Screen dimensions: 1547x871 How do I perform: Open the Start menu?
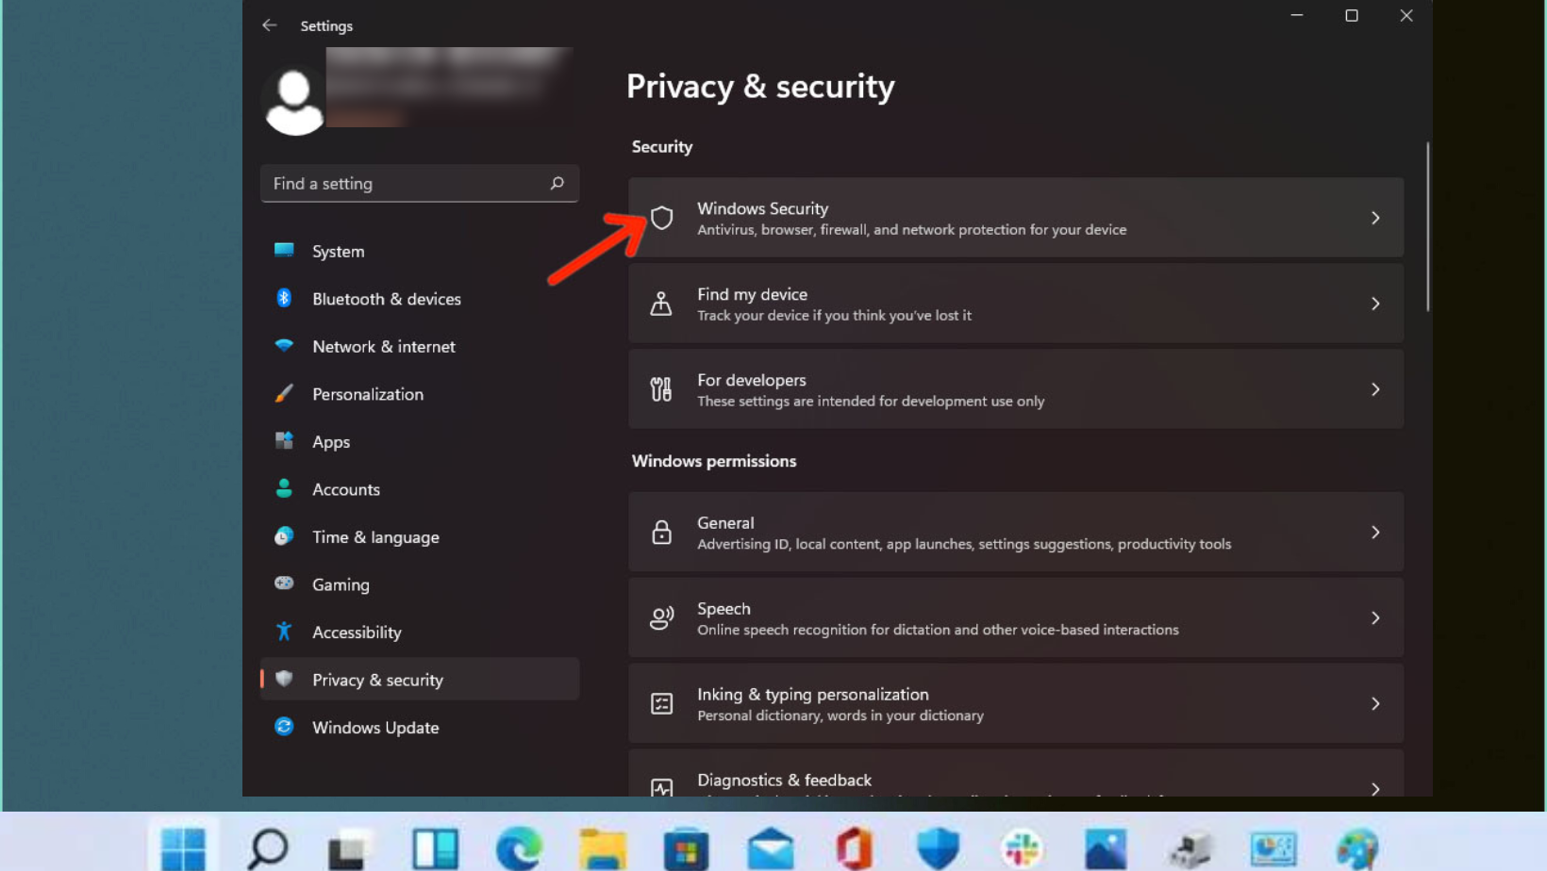182,847
